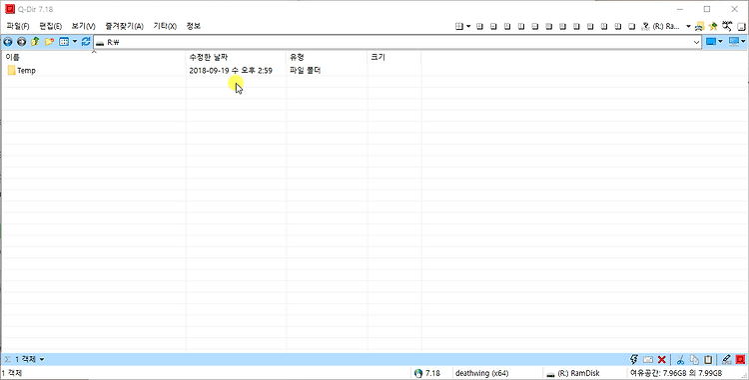Image resolution: width=749 pixels, height=380 pixels.
Task: Open the Extras (기타) menu
Action: pyautogui.click(x=165, y=26)
